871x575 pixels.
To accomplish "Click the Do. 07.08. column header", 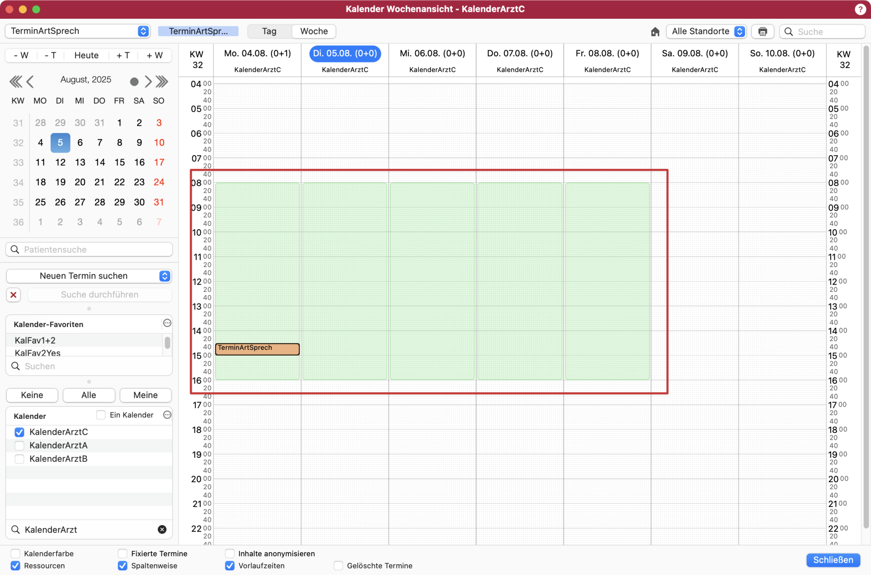I will click(x=520, y=54).
